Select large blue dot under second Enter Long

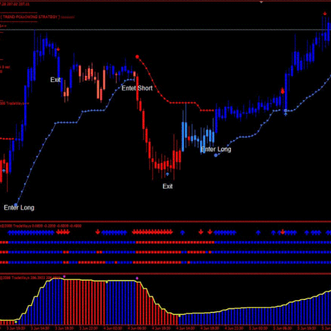point(216,155)
